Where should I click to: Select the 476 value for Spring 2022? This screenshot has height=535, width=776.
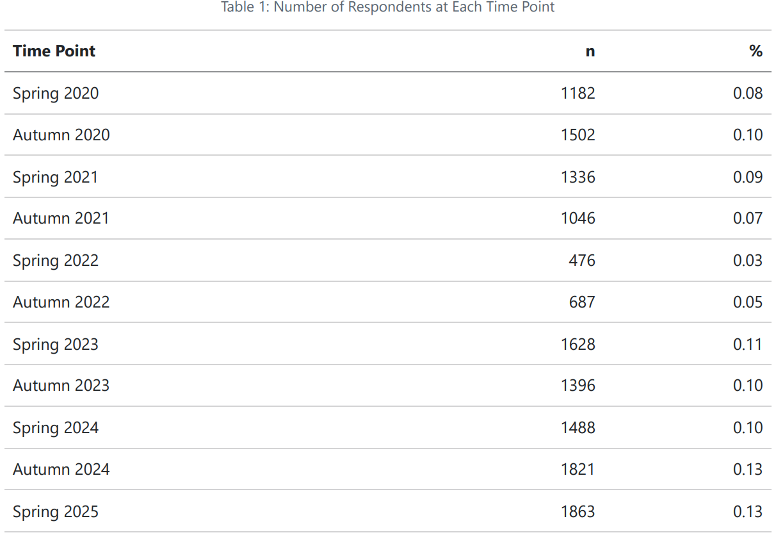point(581,261)
